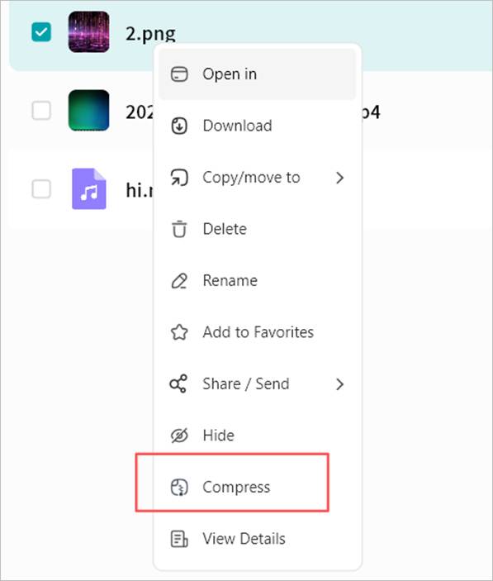Screen dimensions: 493x581
Task: Tick the checkbox beside the hi audio file
Action: (41, 189)
